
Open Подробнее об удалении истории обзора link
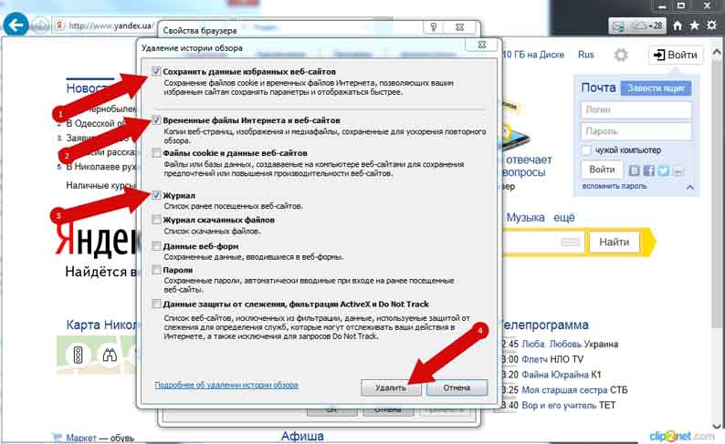pyautogui.click(x=226, y=385)
